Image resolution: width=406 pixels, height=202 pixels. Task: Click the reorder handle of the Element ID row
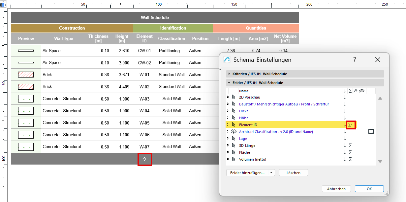pyautogui.click(x=228, y=125)
